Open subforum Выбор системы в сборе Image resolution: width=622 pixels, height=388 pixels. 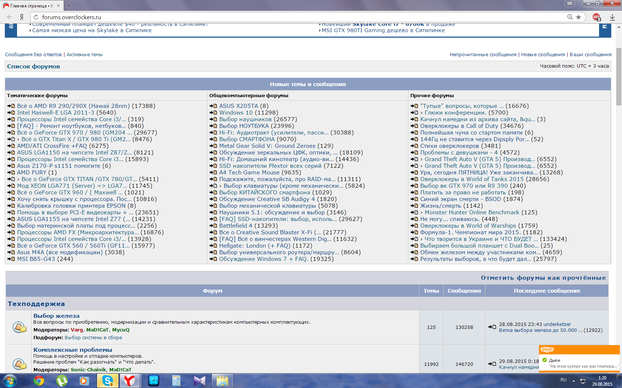tap(93, 338)
